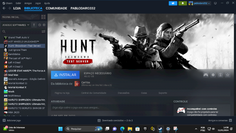The width and height of the screenshot is (236, 133).
Task: Open Carlitos profile avatar
Action: tap(77, 84)
